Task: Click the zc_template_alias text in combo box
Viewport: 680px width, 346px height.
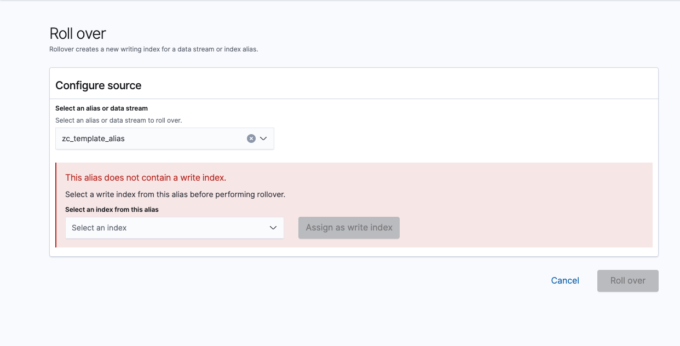Action: coord(94,139)
